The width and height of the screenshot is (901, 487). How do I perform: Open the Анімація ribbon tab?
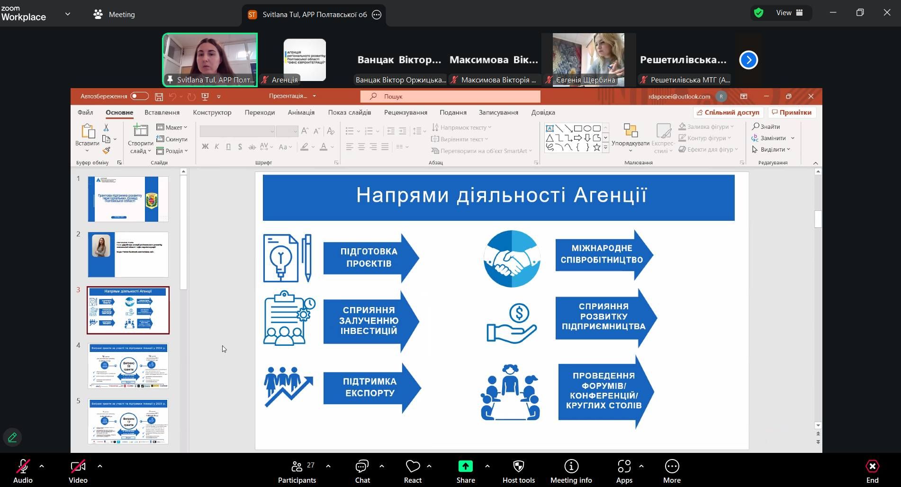click(301, 112)
